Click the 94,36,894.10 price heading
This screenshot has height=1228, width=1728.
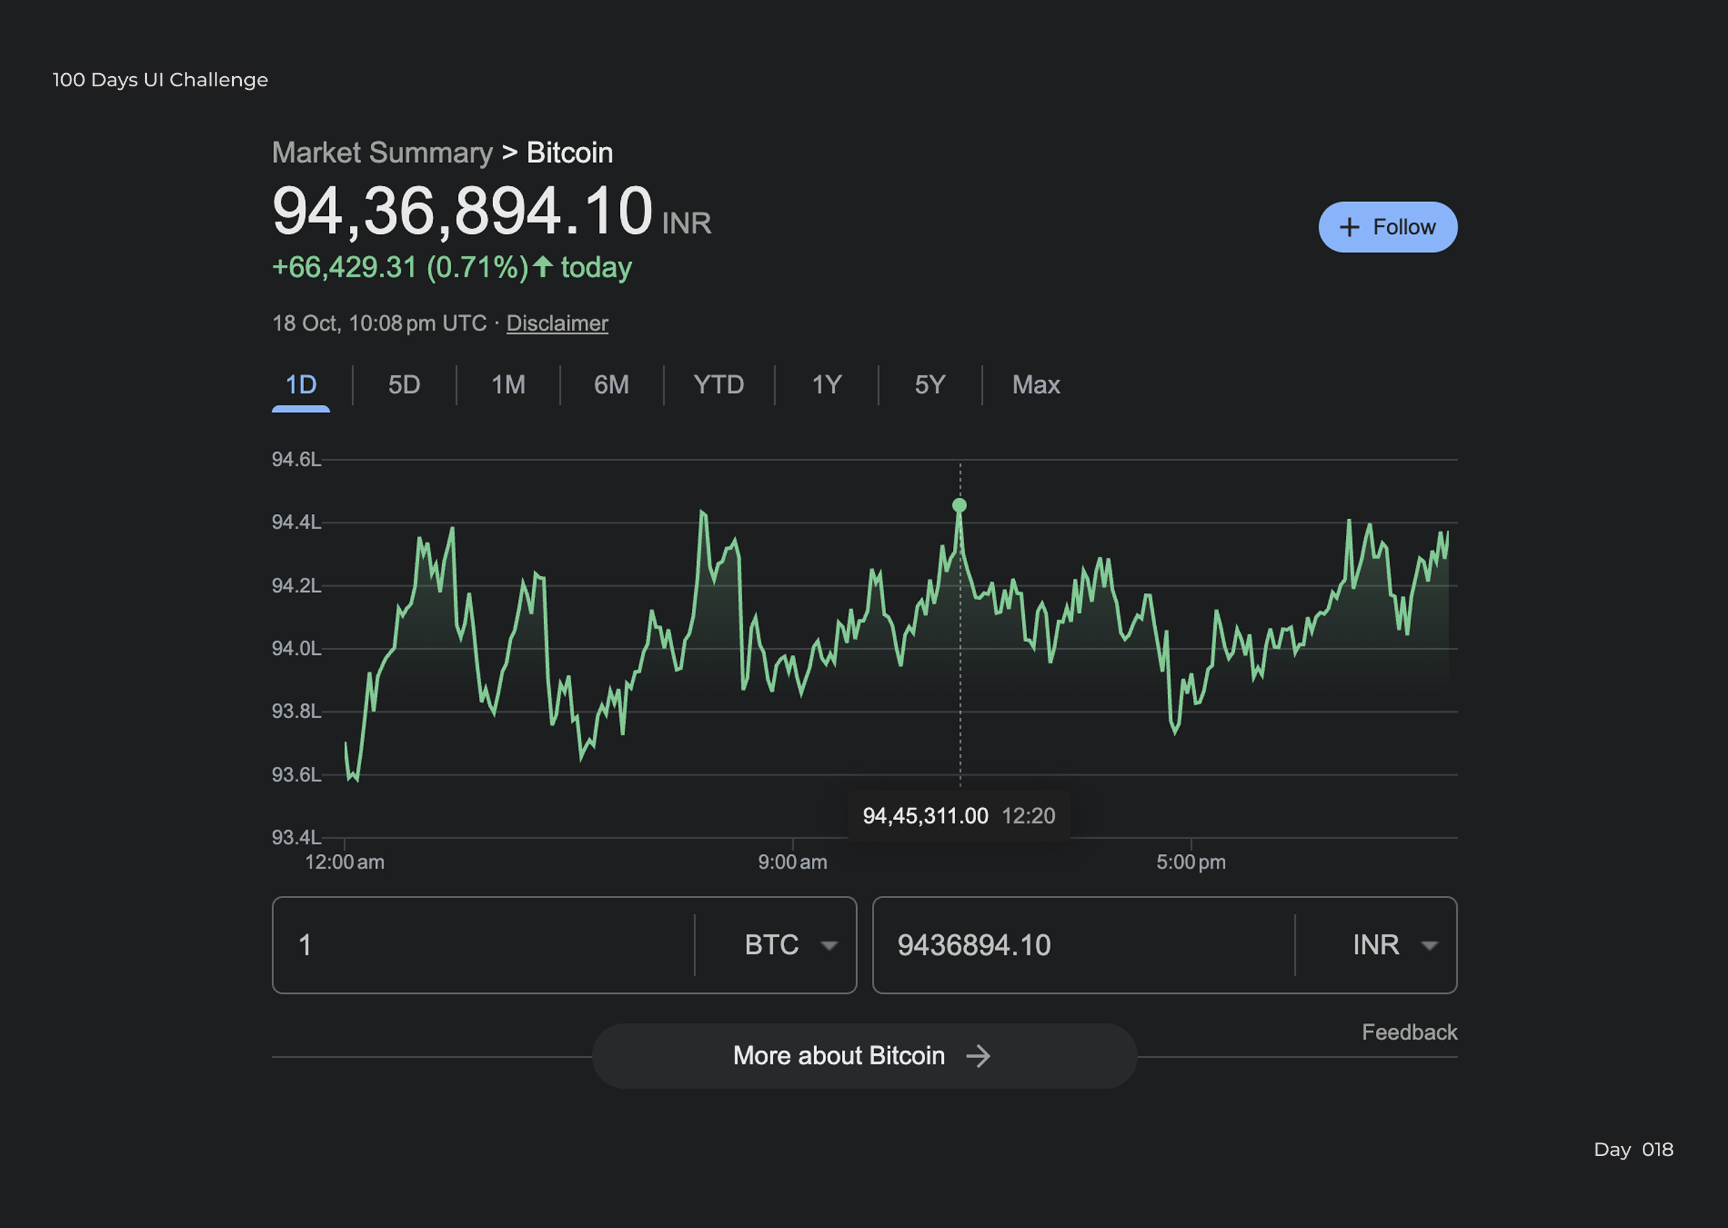point(461,211)
